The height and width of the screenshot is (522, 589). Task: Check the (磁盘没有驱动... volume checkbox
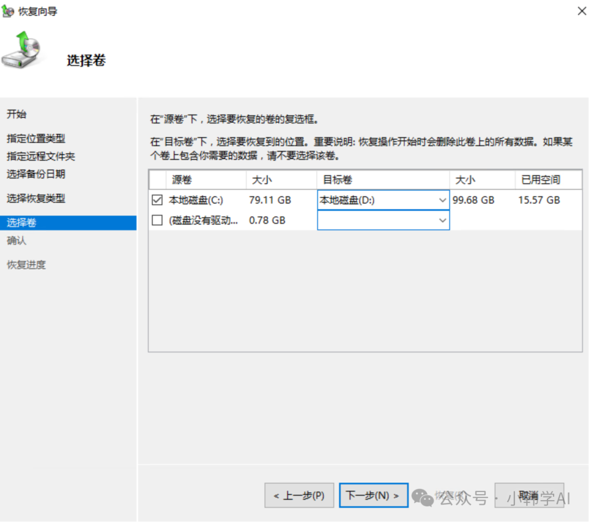(157, 220)
